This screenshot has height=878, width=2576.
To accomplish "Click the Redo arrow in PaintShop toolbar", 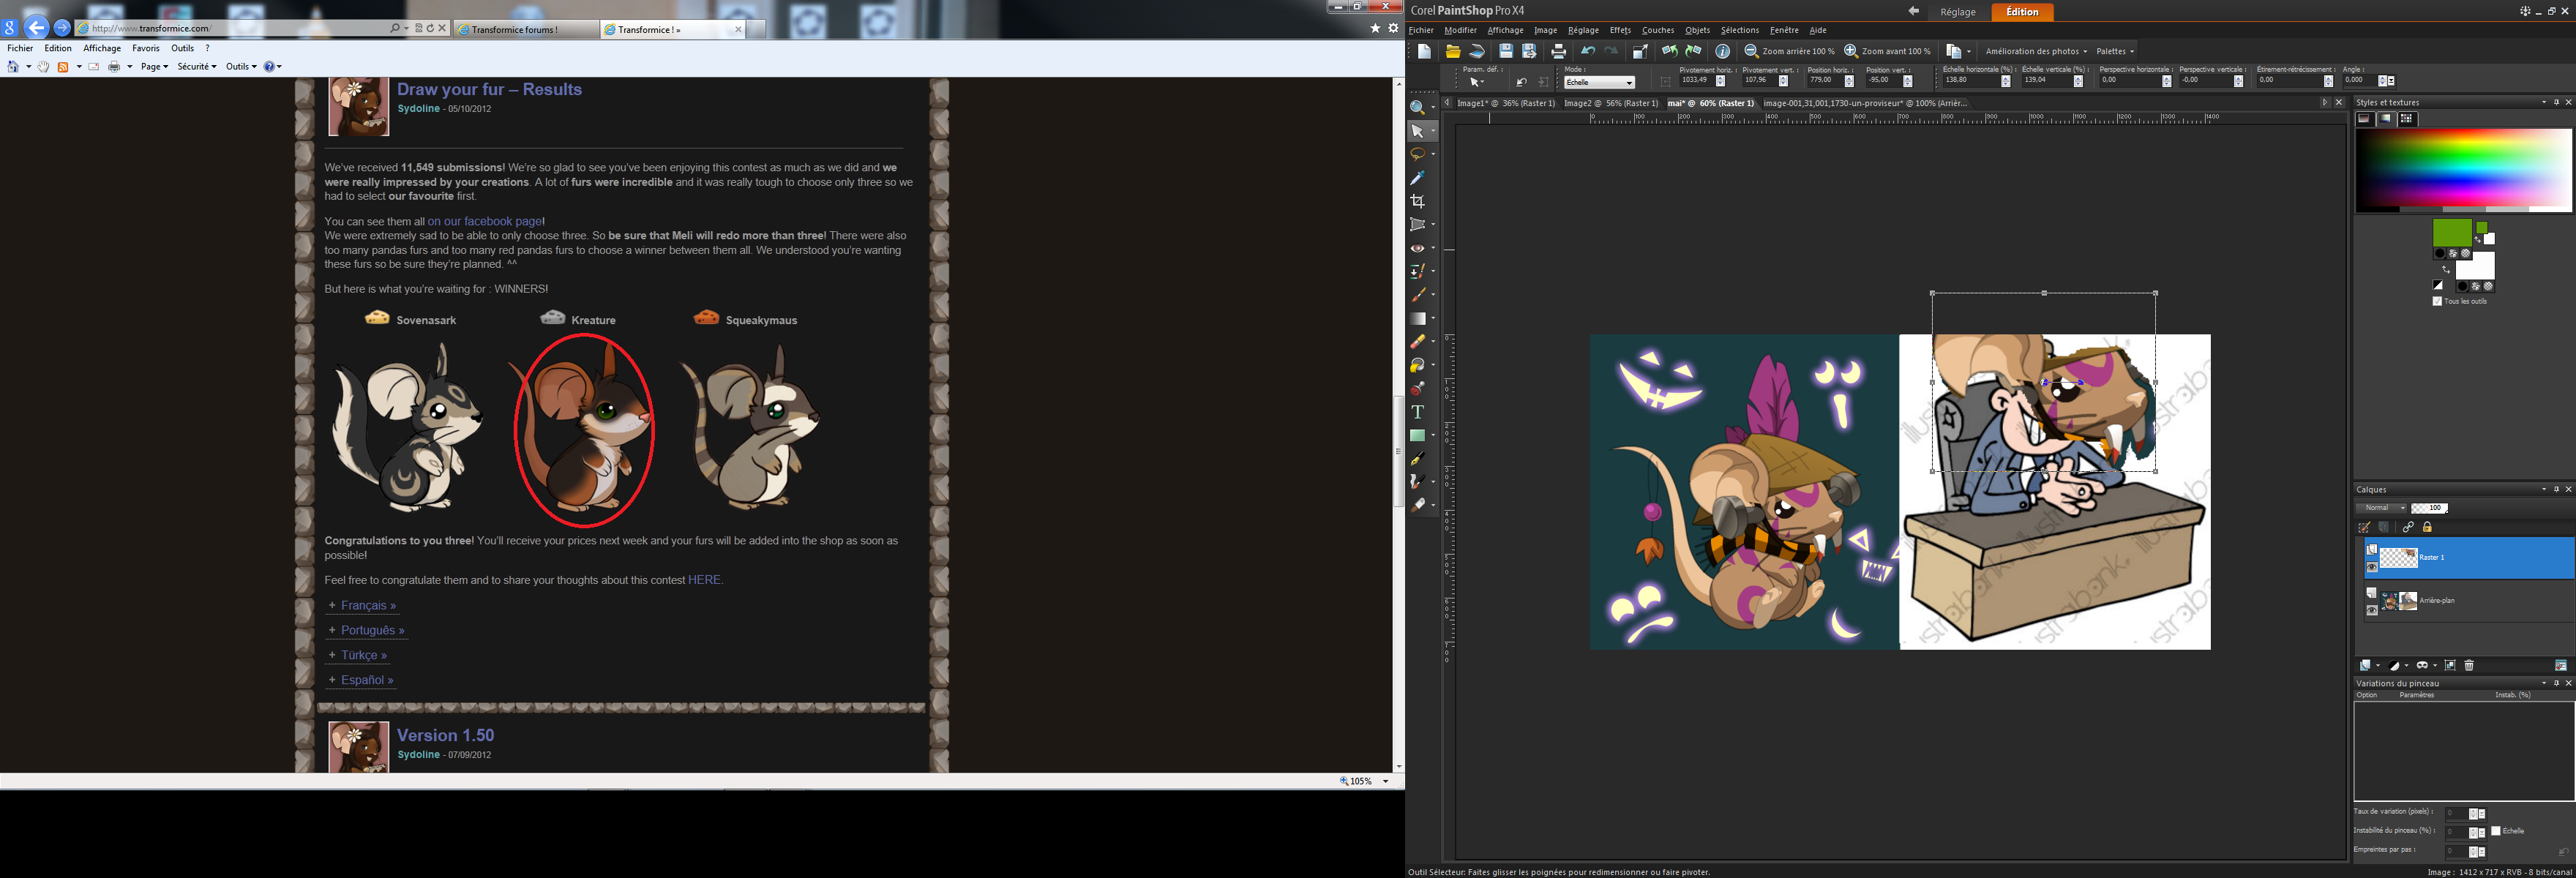I will pyautogui.click(x=1611, y=51).
